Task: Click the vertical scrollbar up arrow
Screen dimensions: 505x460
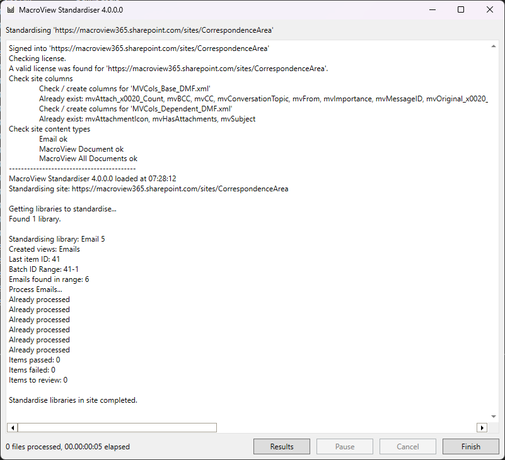Action: [494, 47]
